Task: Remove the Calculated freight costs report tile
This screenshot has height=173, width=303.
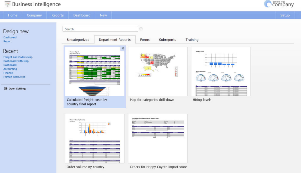Action: (x=123, y=48)
